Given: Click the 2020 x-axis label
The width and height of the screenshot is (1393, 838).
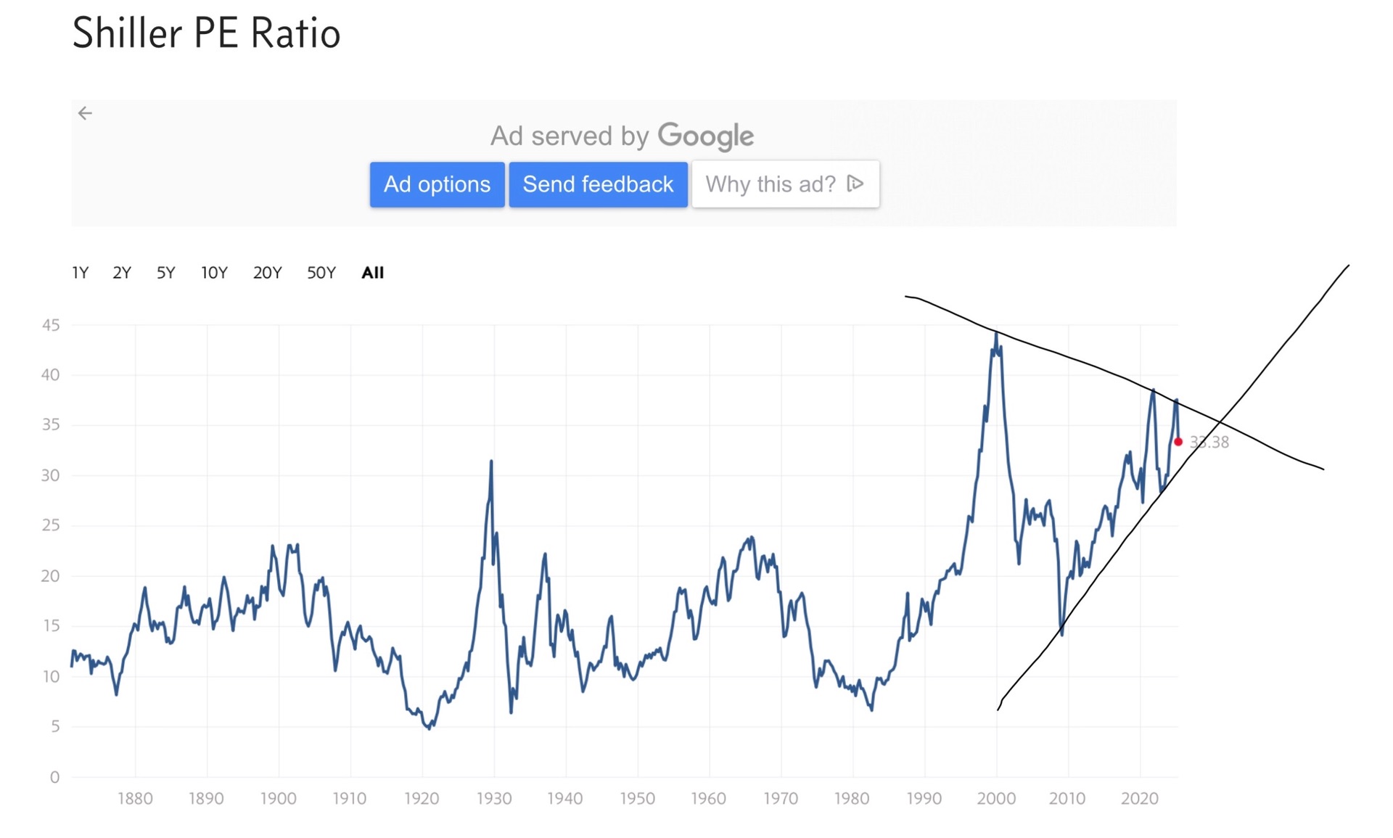Looking at the screenshot, I should (1139, 799).
